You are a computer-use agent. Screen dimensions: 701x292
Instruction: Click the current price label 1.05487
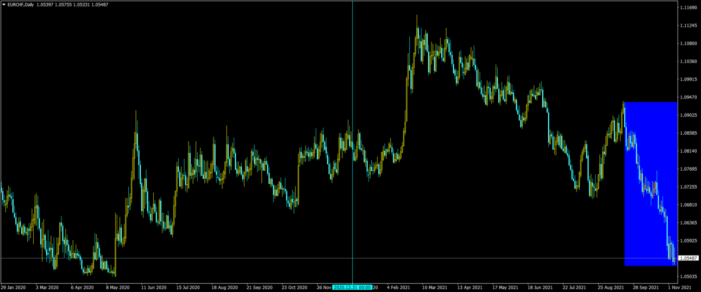(x=688, y=258)
